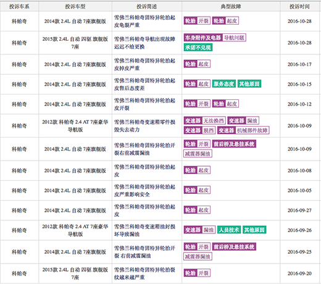The height and width of the screenshot is (284, 321).
Task: Select 轮胎 起皮 tag in the 2016-09-27 row
Action: coord(197,210)
